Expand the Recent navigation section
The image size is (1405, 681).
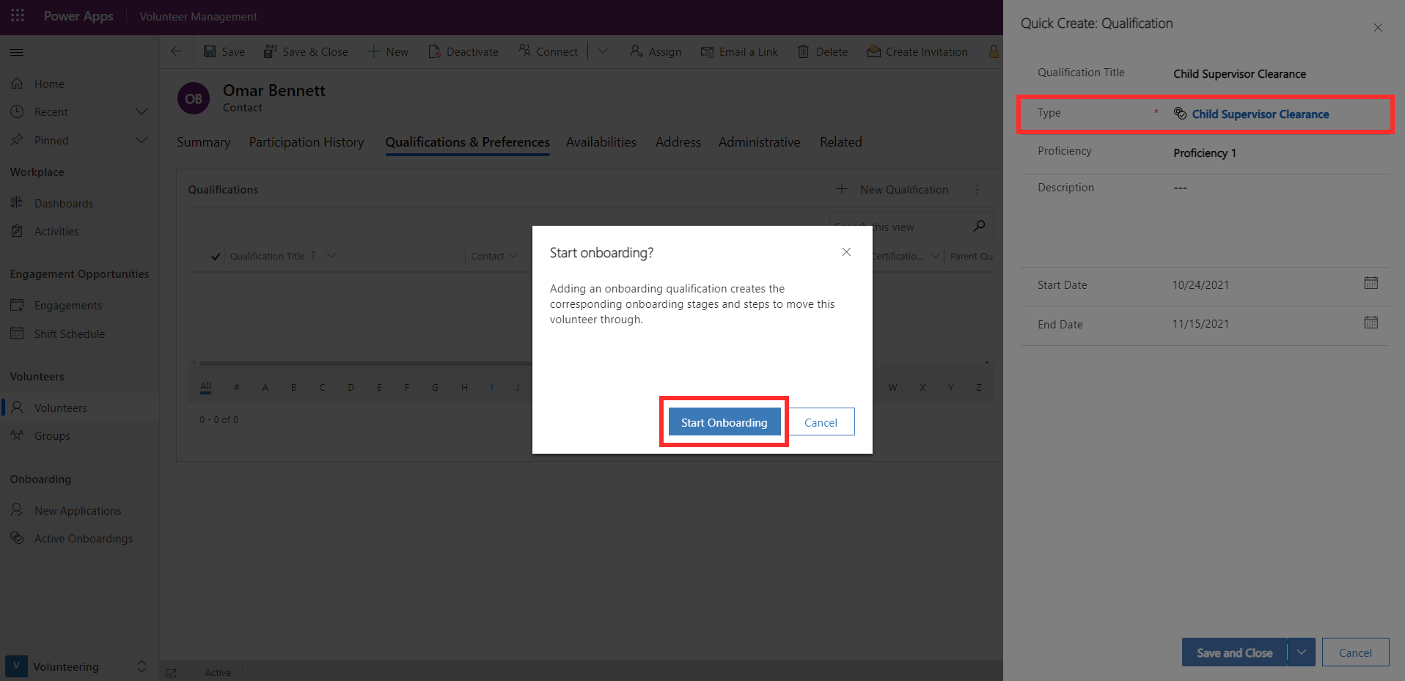[142, 111]
